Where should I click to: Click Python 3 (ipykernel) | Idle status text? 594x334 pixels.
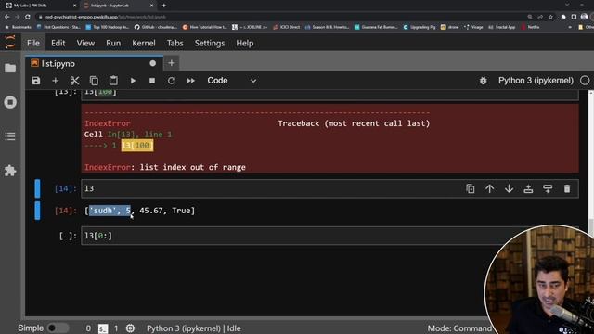tap(194, 328)
